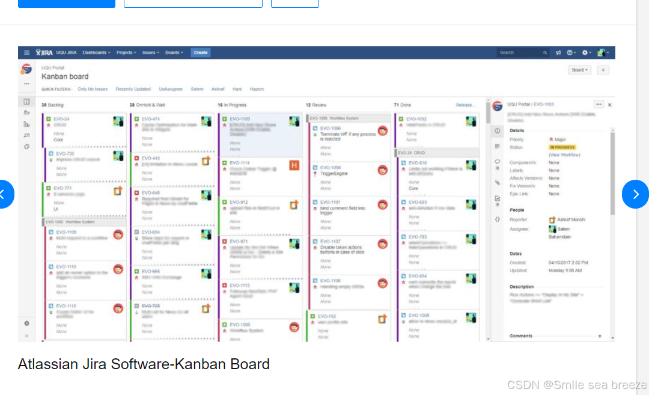Select Comments bubble icon in detail panel
The width and height of the screenshot is (649, 395).
coord(497,162)
